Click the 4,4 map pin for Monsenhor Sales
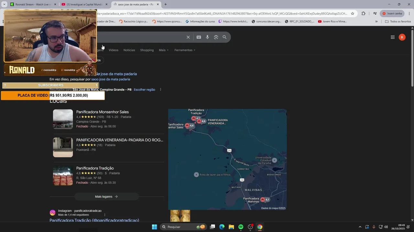Viewport: 414px width, 232px height. click(x=190, y=126)
